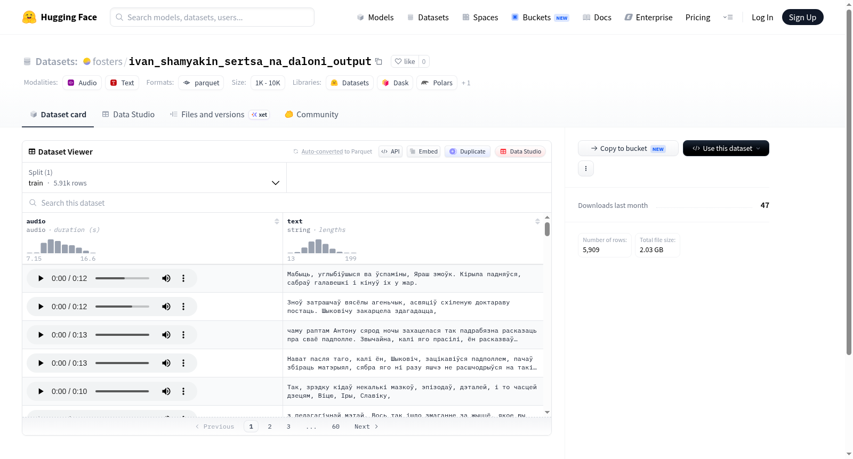The height and width of the screenshot is (459, 853).
Task: Open Spaces in the top navigation
Action: [480, 17]
